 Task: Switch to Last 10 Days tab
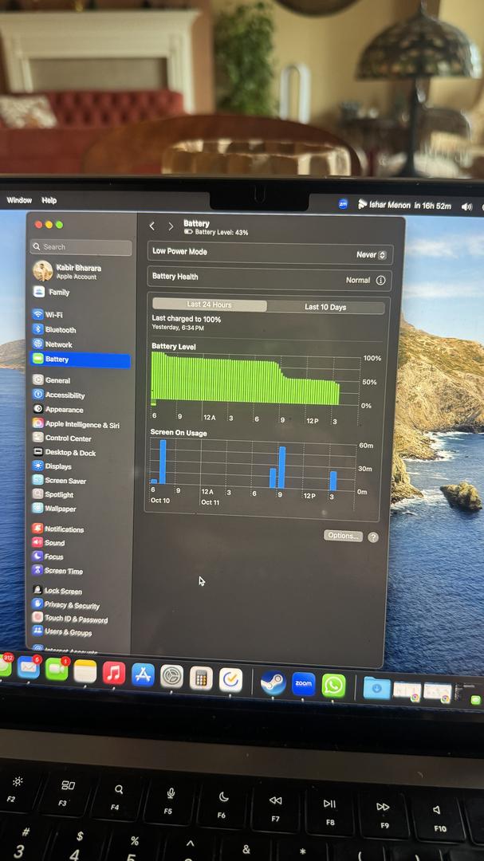[325, 307]
